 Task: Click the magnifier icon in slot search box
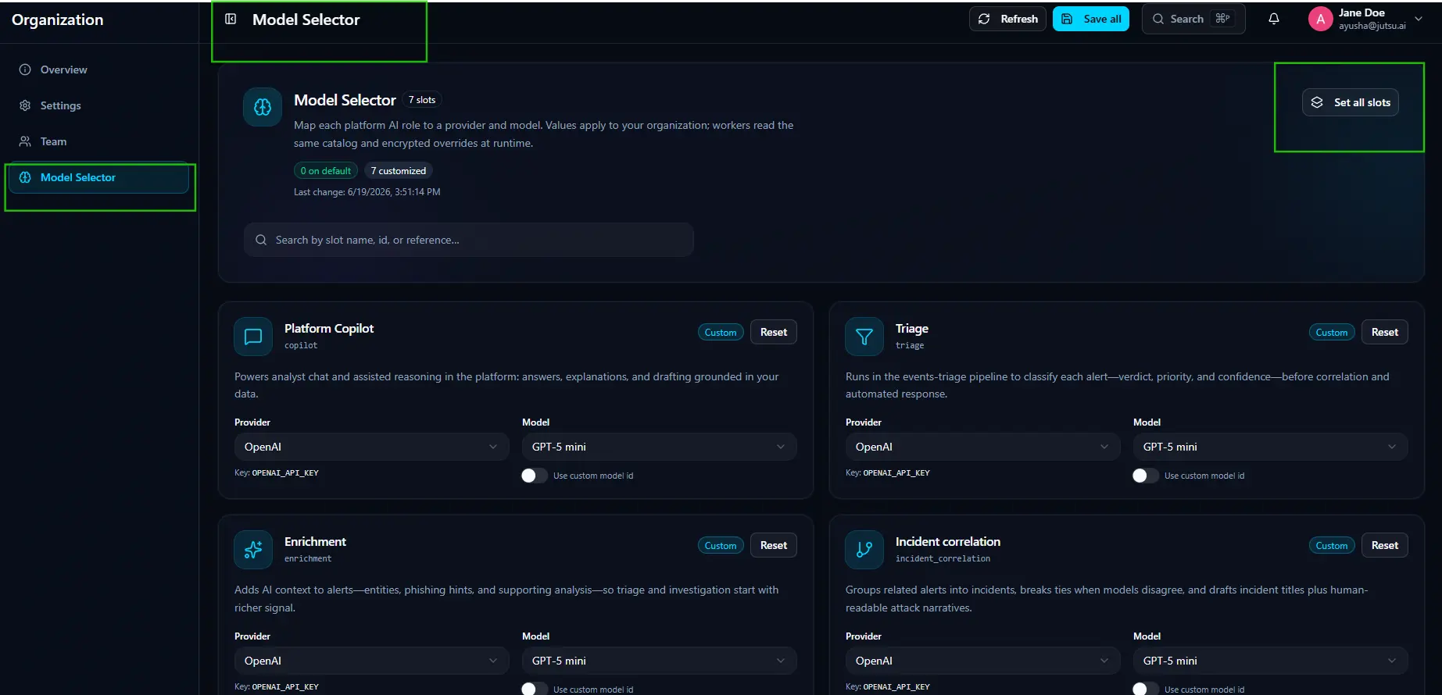point(261,240)
